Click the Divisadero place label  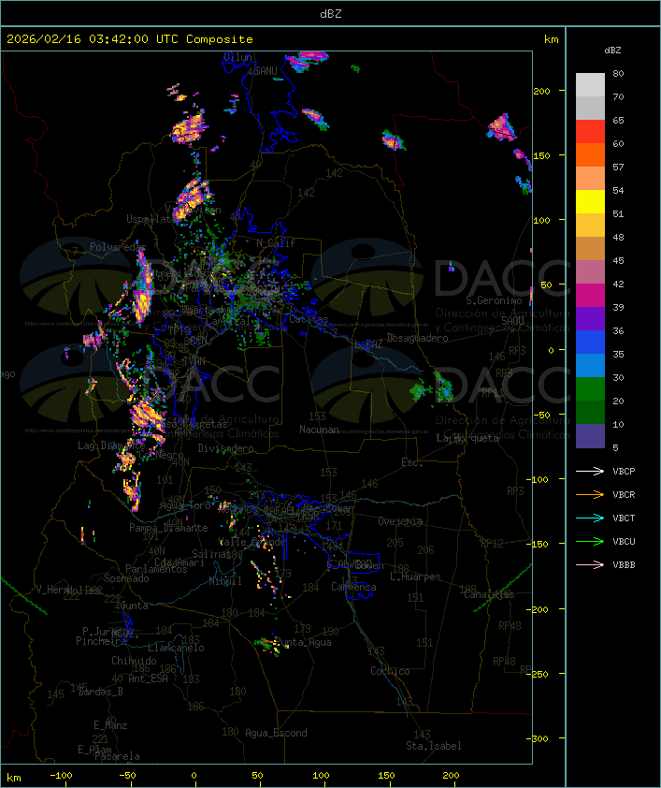coord(226,447)
